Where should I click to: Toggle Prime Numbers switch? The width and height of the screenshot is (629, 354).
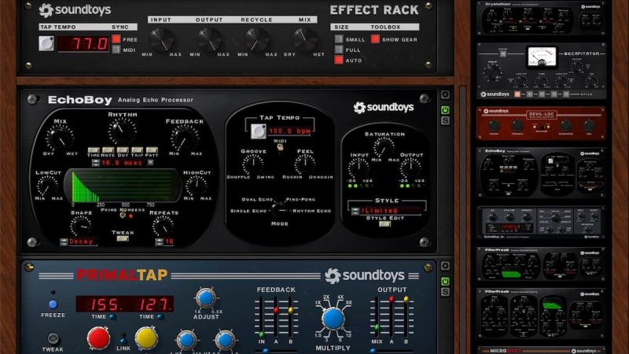point(123,215)
